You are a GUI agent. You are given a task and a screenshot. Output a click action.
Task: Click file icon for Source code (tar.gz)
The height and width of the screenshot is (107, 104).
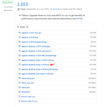pos(19,101)
